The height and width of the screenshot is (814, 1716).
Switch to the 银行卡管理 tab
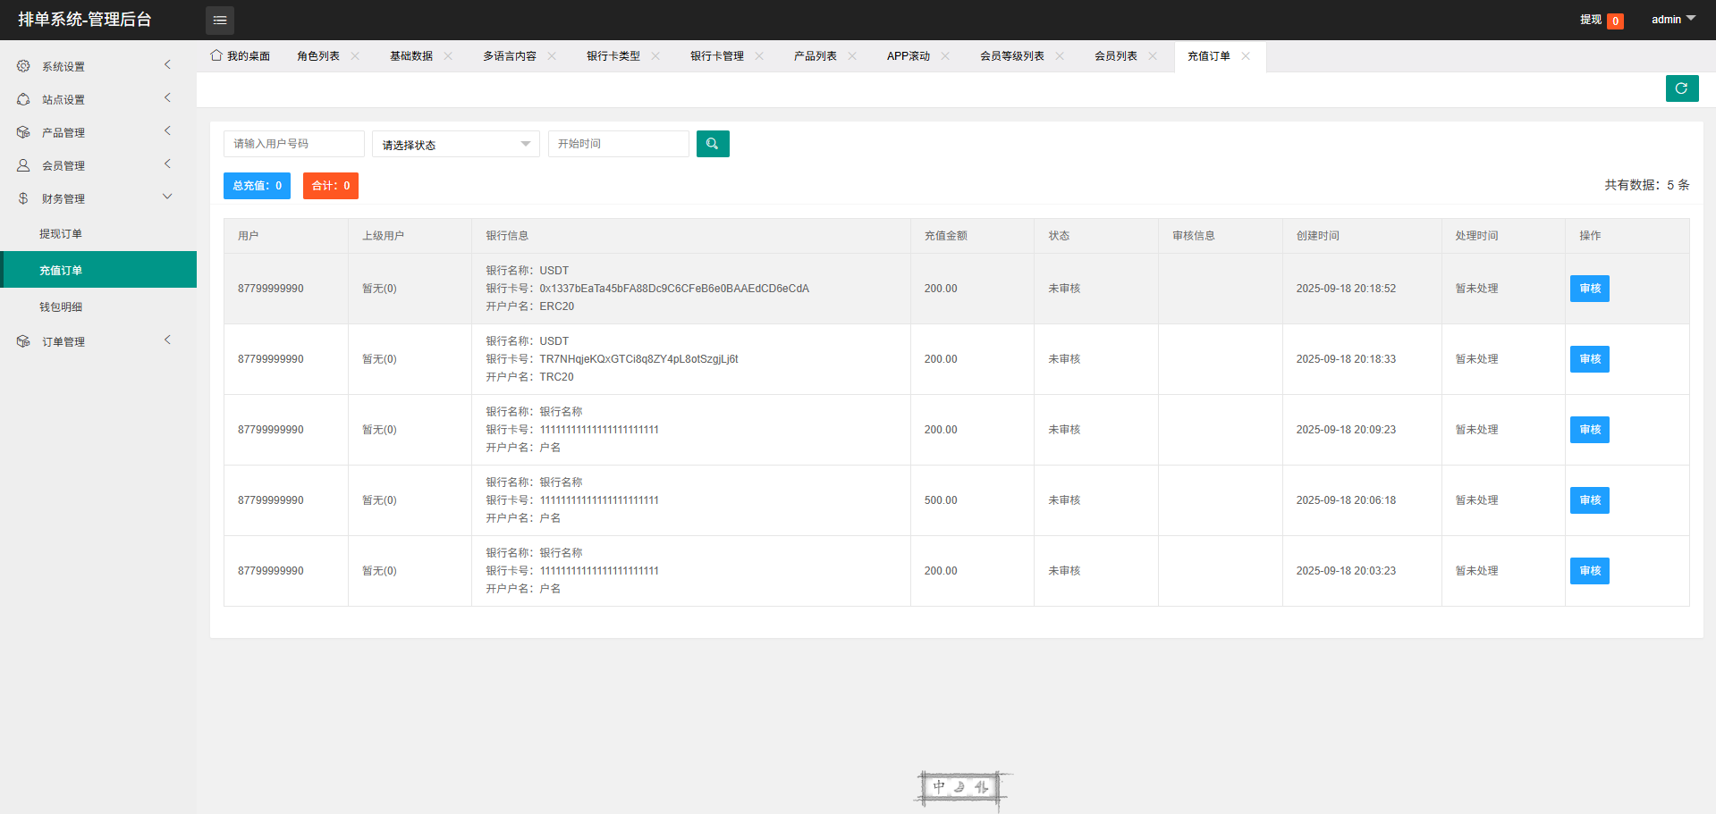[x=716, y=56]
